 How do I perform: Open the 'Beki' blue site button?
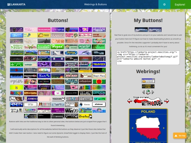[x=44, y=76]
